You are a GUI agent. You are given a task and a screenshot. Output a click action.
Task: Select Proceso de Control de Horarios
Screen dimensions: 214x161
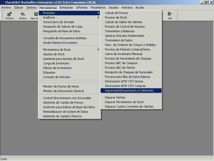131,27
